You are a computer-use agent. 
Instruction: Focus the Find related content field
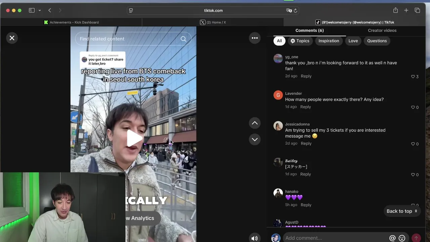[x=133, y=39]
